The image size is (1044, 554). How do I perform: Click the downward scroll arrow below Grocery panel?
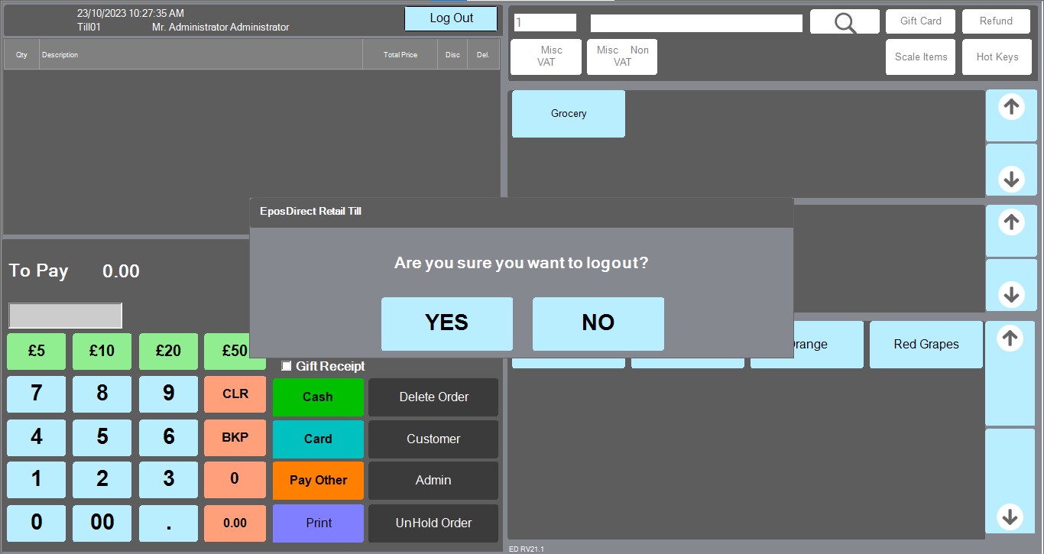coord(1011,177)
